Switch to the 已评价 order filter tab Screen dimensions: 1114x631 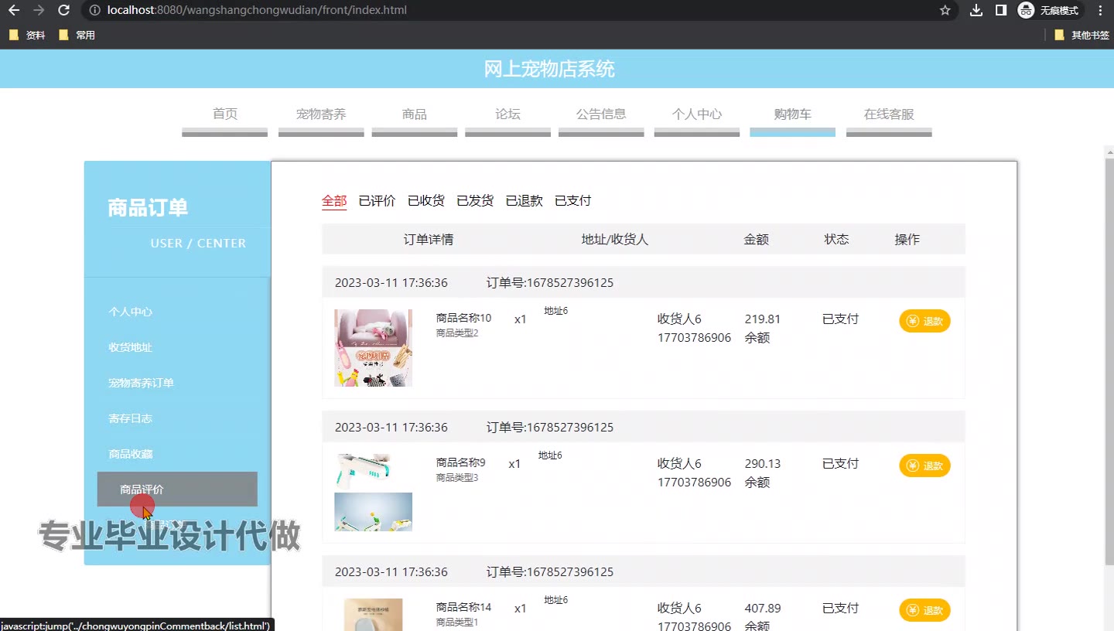[x=377, y=201]
